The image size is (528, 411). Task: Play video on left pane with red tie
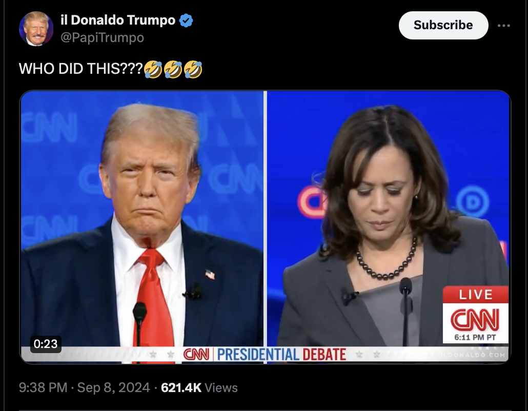[x=142, y=227]
